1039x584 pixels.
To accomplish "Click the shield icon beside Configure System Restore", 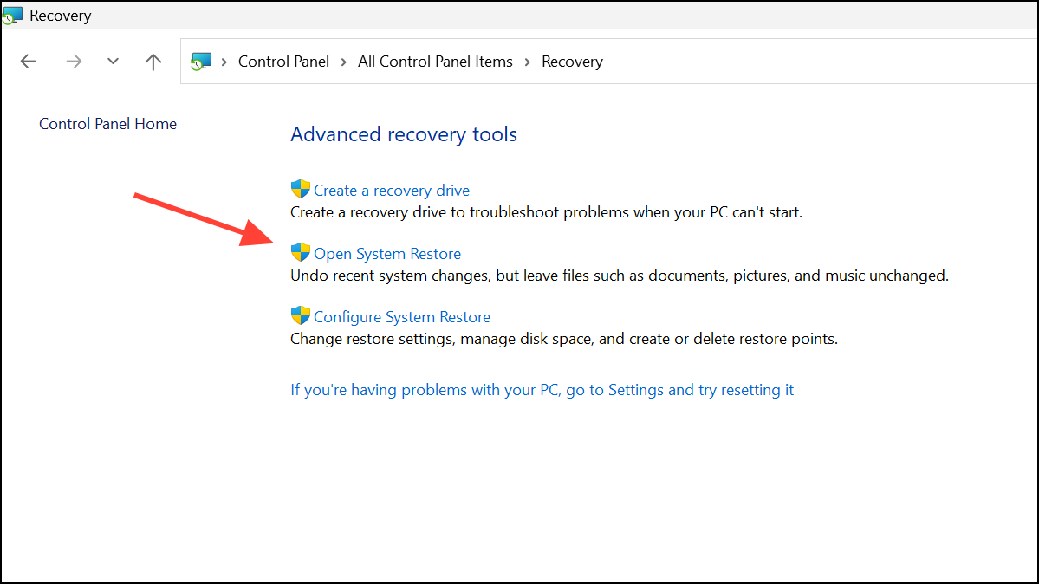I will click(300, 315).
